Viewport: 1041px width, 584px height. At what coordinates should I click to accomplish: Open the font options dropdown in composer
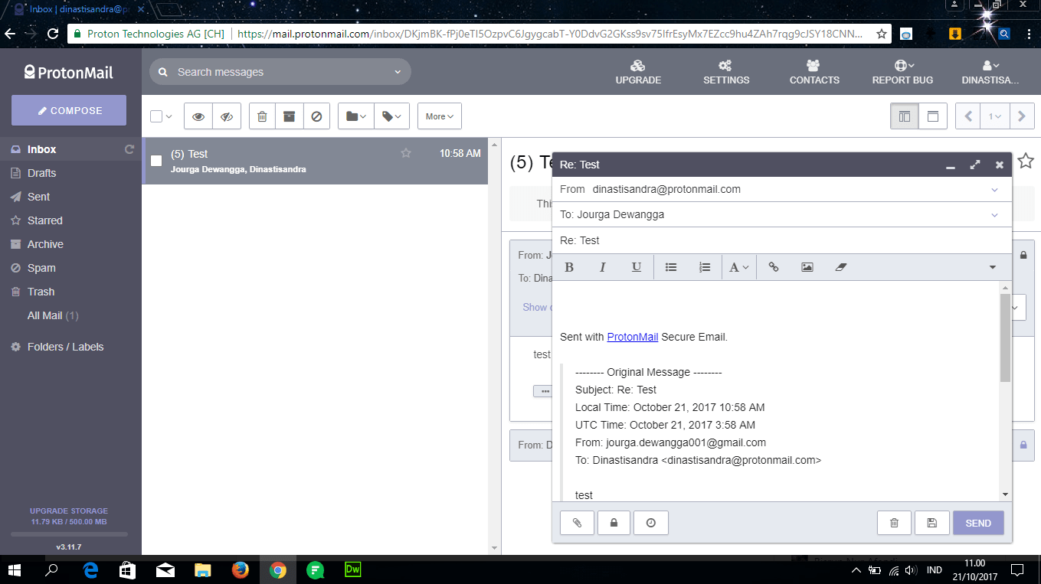[739, 267]
